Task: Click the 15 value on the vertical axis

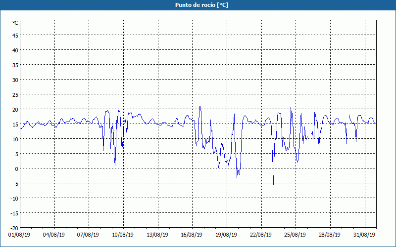Action: point(15,124)
